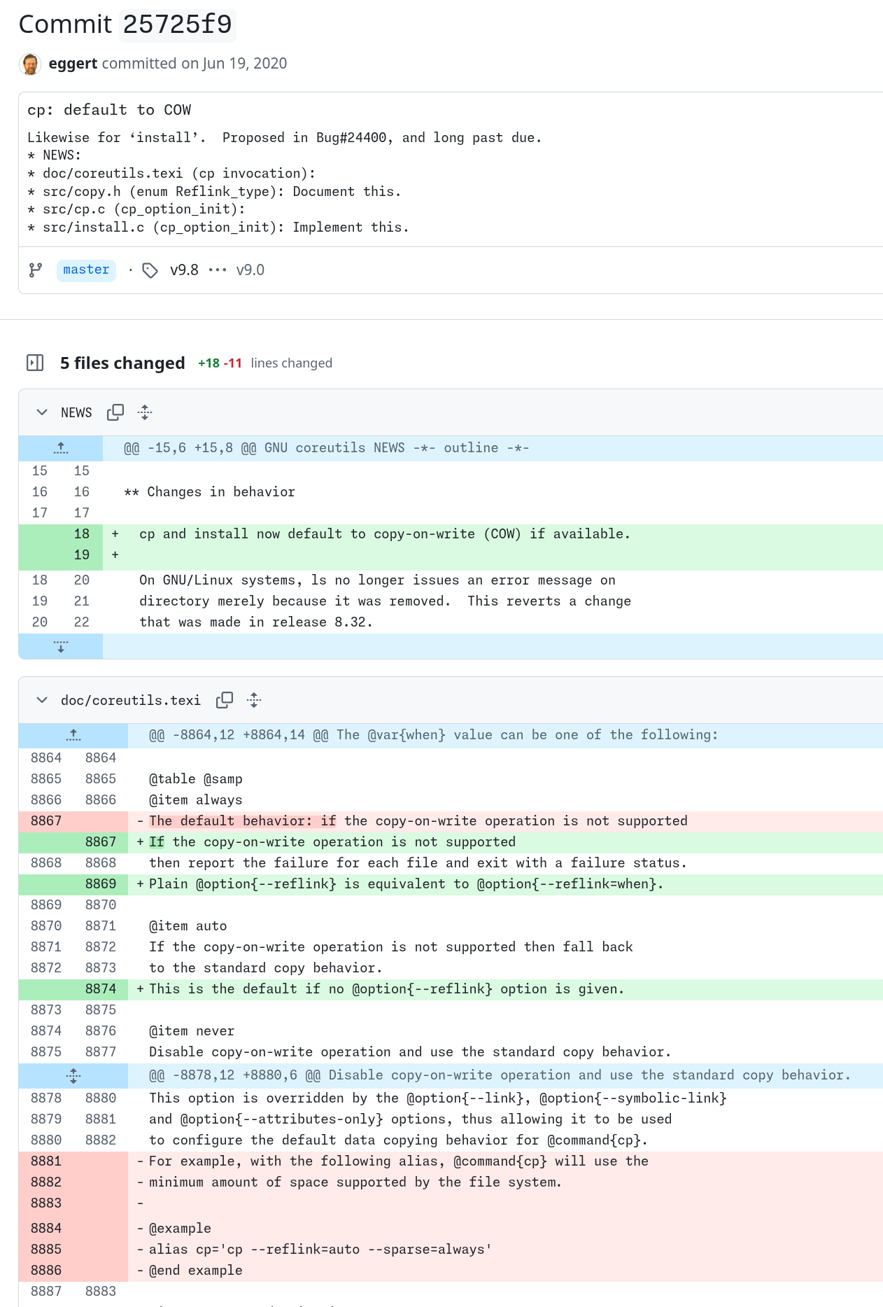Screen dimensions: 883x1307
Task: Open the eggert author profile link
Action: tap(73, 64)
